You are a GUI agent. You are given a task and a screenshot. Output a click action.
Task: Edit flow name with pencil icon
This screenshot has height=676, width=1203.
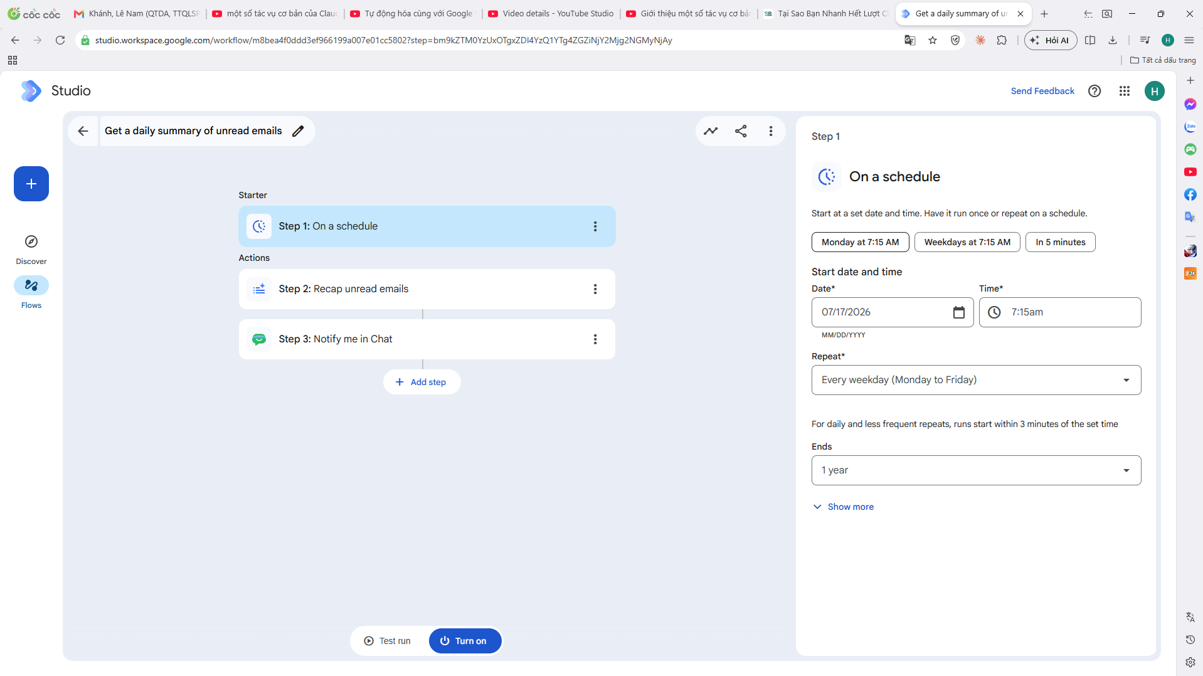pyautogui.click(x=299, y=131)
